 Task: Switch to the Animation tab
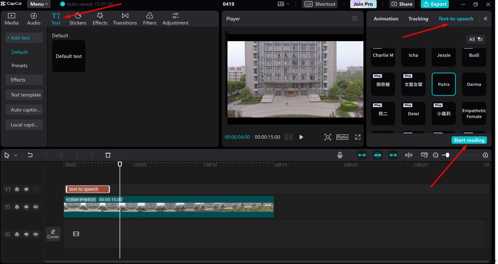click(386, 19)
